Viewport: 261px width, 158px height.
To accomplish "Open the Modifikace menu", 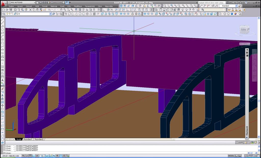I will (x=78, y=6).
